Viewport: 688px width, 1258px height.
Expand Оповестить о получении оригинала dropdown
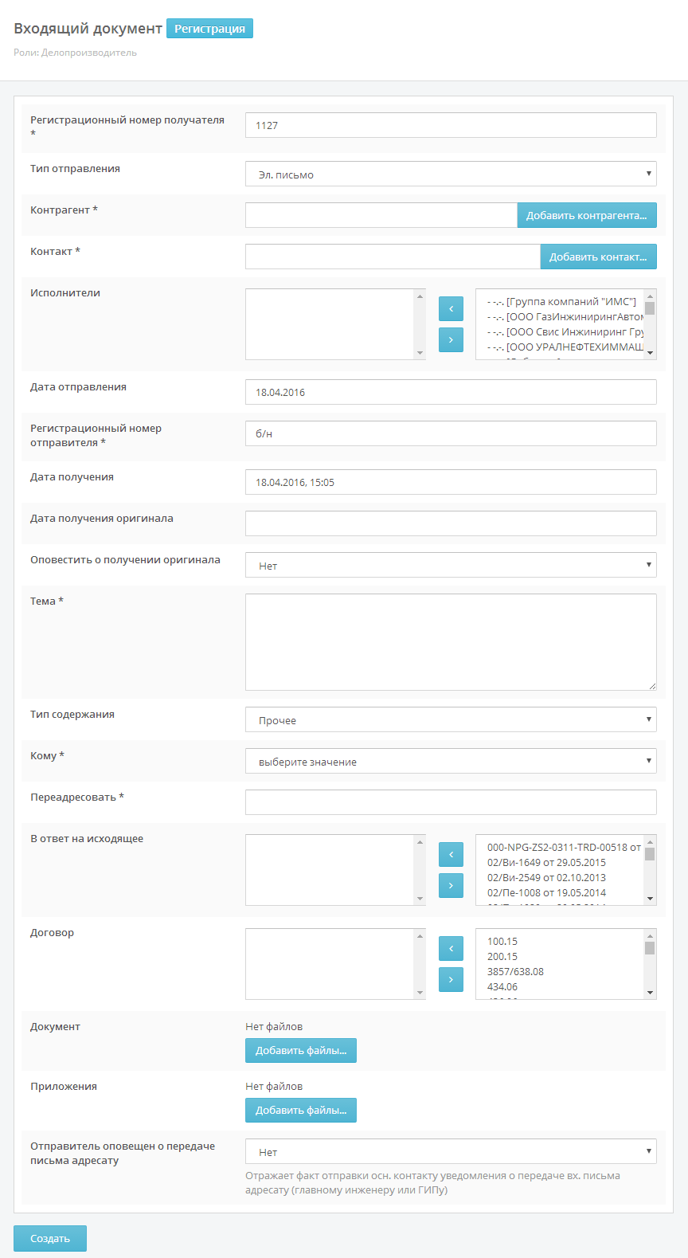tap(451, 565)
